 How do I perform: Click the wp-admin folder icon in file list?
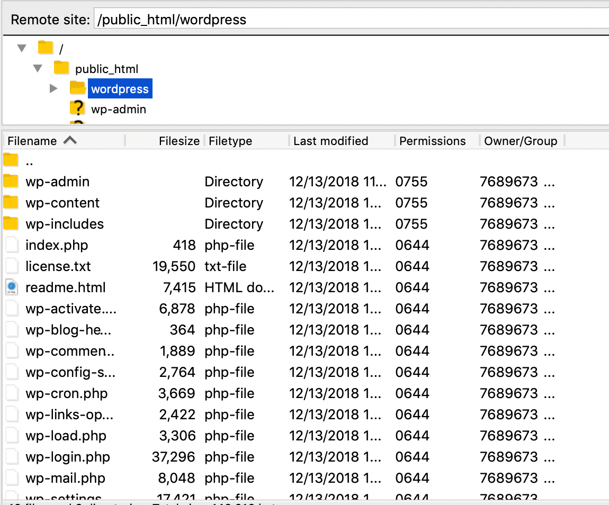click(11, 182)
